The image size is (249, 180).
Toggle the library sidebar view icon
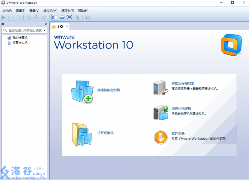pos(54,17)
